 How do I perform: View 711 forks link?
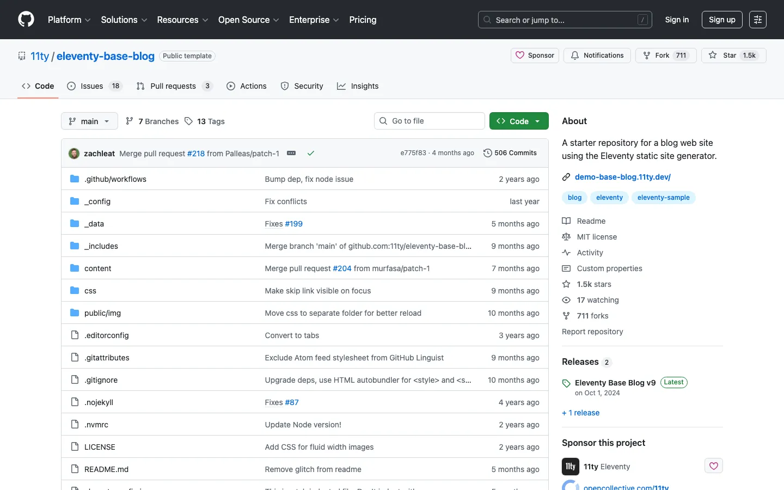click(585, 316)
